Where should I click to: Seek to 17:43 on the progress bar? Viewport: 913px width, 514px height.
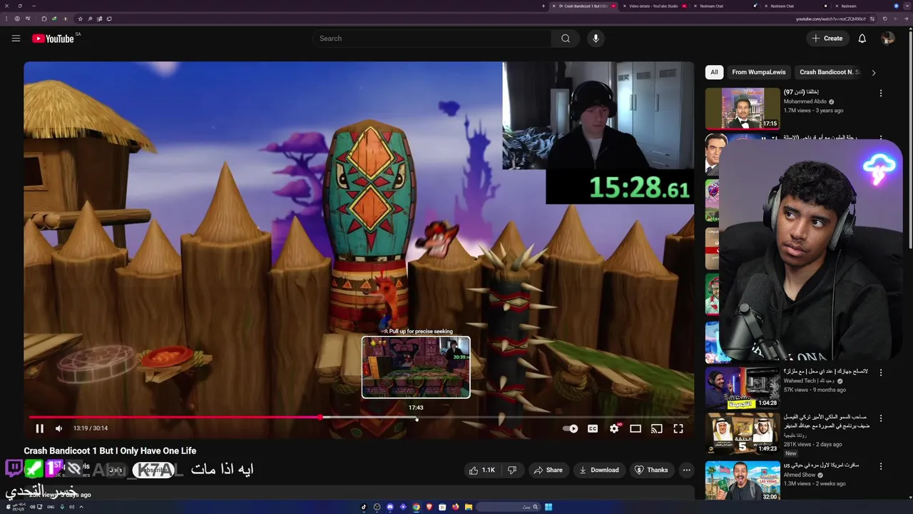[416, 417]
